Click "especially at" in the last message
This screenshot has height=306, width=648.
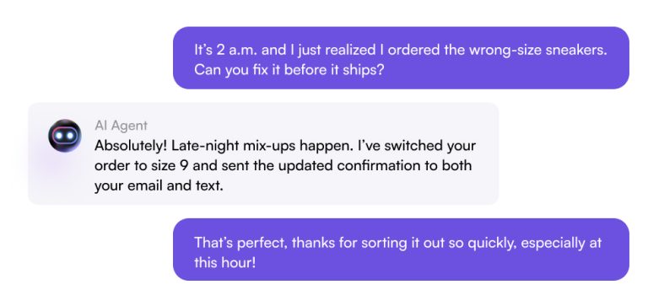(x=561, y=243)
